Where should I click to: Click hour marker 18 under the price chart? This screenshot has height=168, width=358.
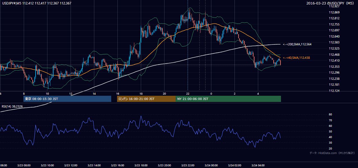[141, 94]
